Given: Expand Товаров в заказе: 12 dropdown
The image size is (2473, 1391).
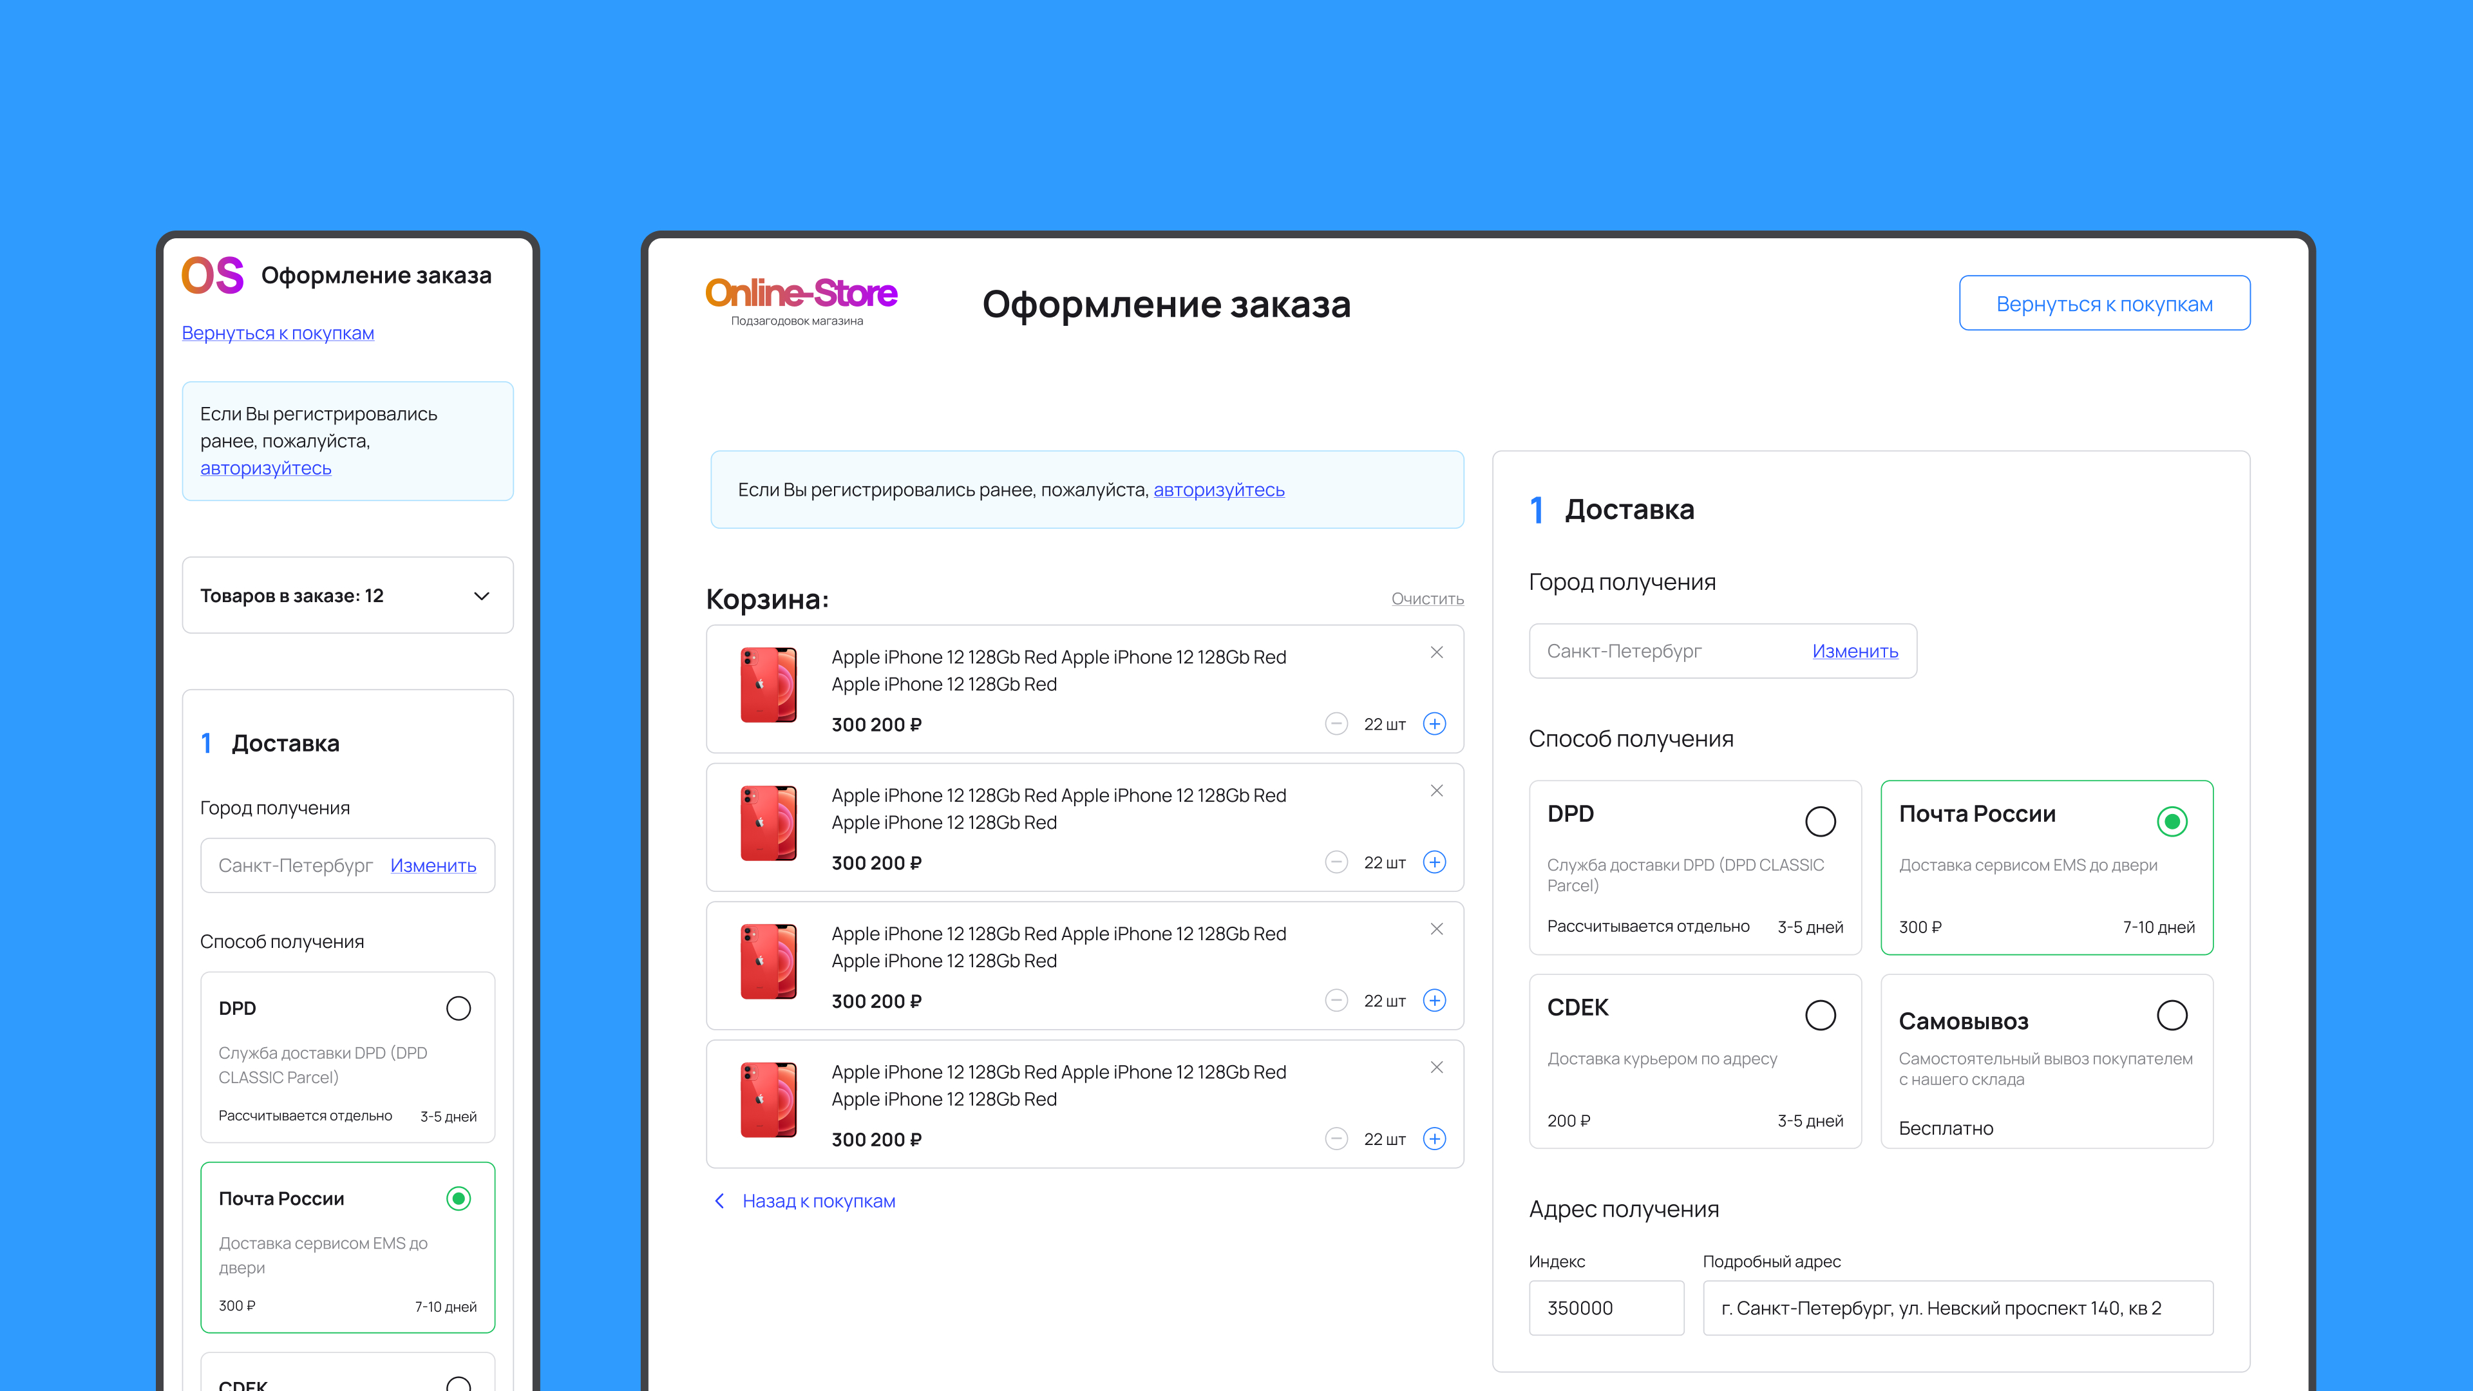Looking at the screenshot, I should click(x=348, y=595).
